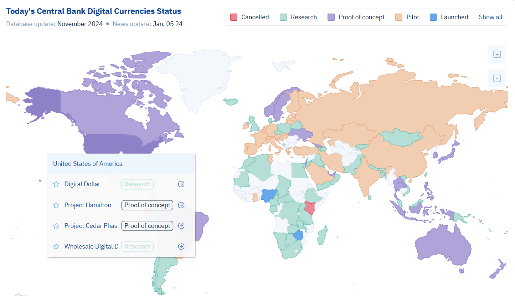The image size is (515, 296).
Task: Click Nigeria on the map
Action: [x=269, y=196]
